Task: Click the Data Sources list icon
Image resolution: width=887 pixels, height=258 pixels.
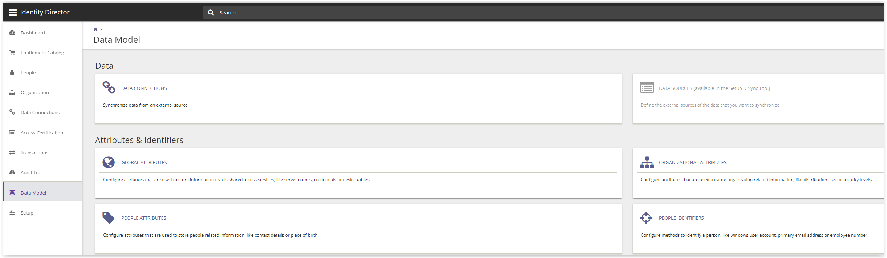Action: click(647, 88)
